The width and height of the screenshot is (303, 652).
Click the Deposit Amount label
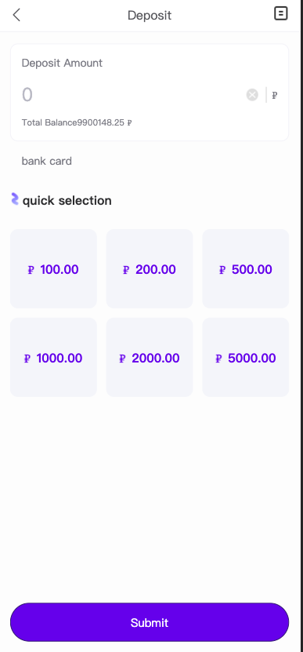62,63
